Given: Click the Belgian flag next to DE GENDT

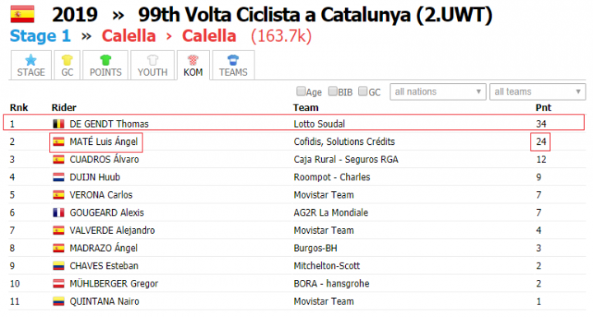Looking at the screenshot, I should (58, 124).
